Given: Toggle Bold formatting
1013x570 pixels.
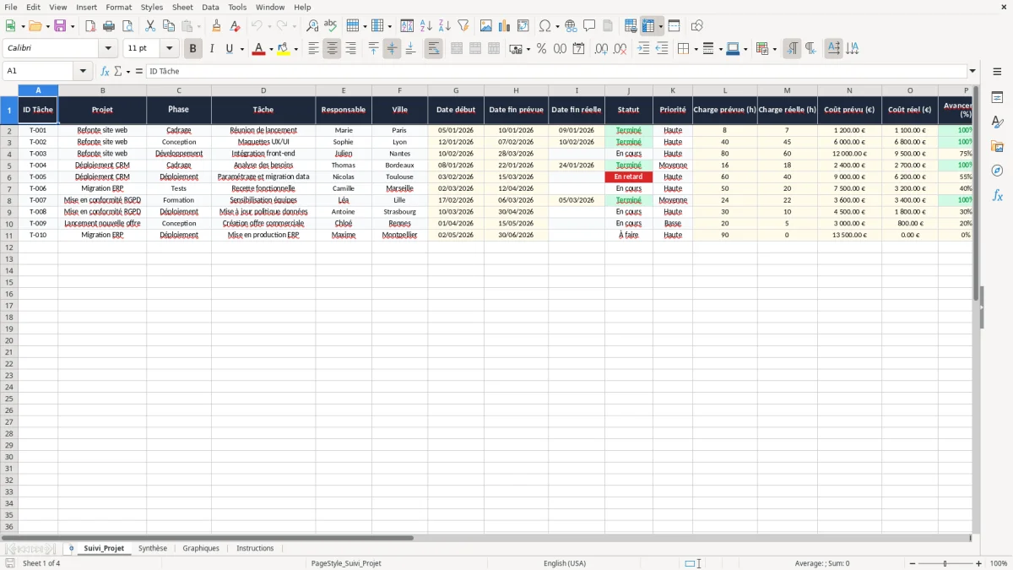Looking at the screenshot, I should point(192,49).
